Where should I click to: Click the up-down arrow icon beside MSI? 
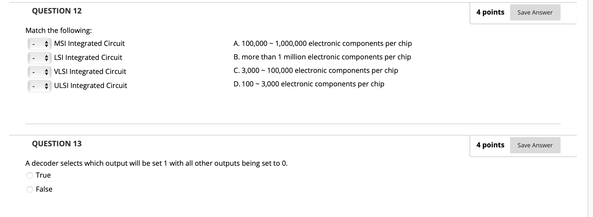pyautogui.click(x=46, y=43)
